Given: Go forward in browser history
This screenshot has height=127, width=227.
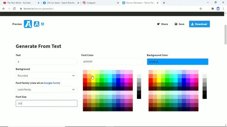Looking at the screenshot, I should 9,8.
